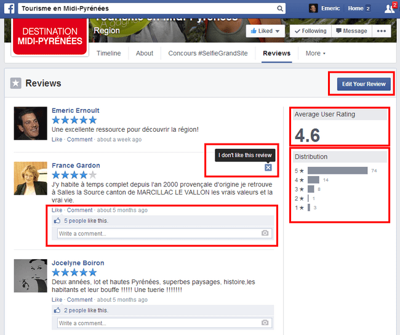
Task: Click Emeric's small profile picture in top bar
Action: (313, 9)
